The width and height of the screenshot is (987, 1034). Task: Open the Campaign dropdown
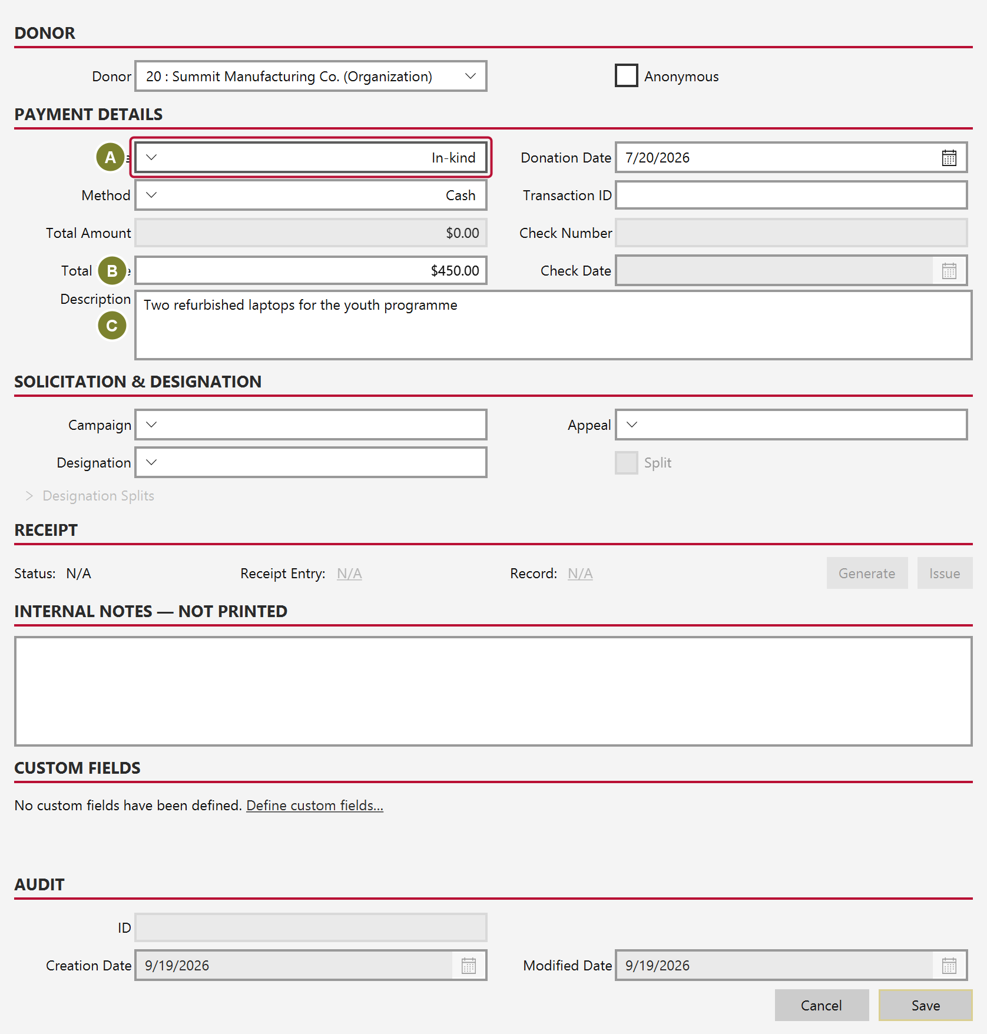point(311,425)
